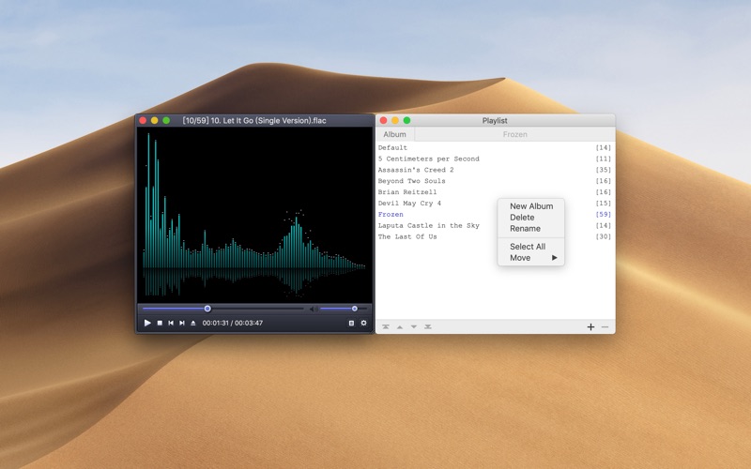Skip to the previous track
The width and height of the screenshot is (751, 469).
pos(171,323)
